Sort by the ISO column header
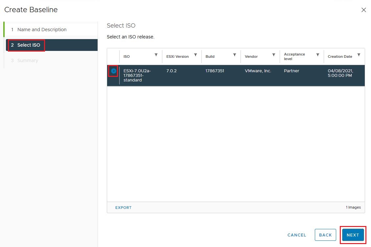The width and height of the screenshot is (371, 247). (127, 56)
